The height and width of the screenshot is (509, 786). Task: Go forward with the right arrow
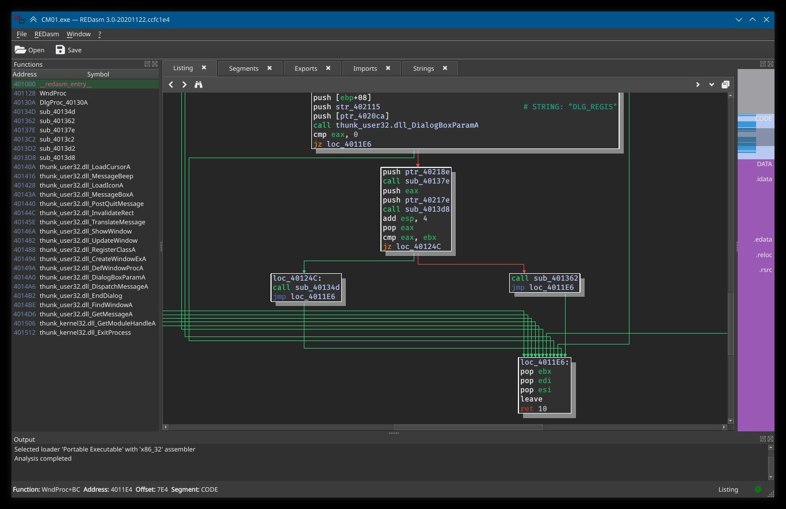[184, 85]
